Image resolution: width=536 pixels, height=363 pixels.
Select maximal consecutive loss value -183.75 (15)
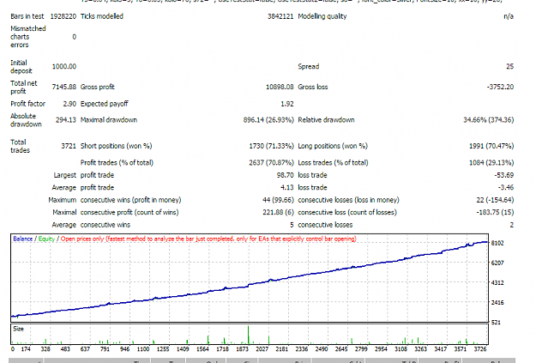495,213
